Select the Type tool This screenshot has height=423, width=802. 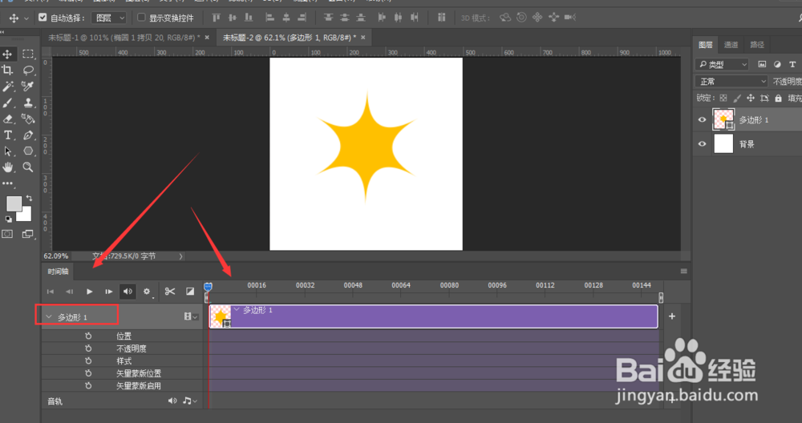point(8,135)
